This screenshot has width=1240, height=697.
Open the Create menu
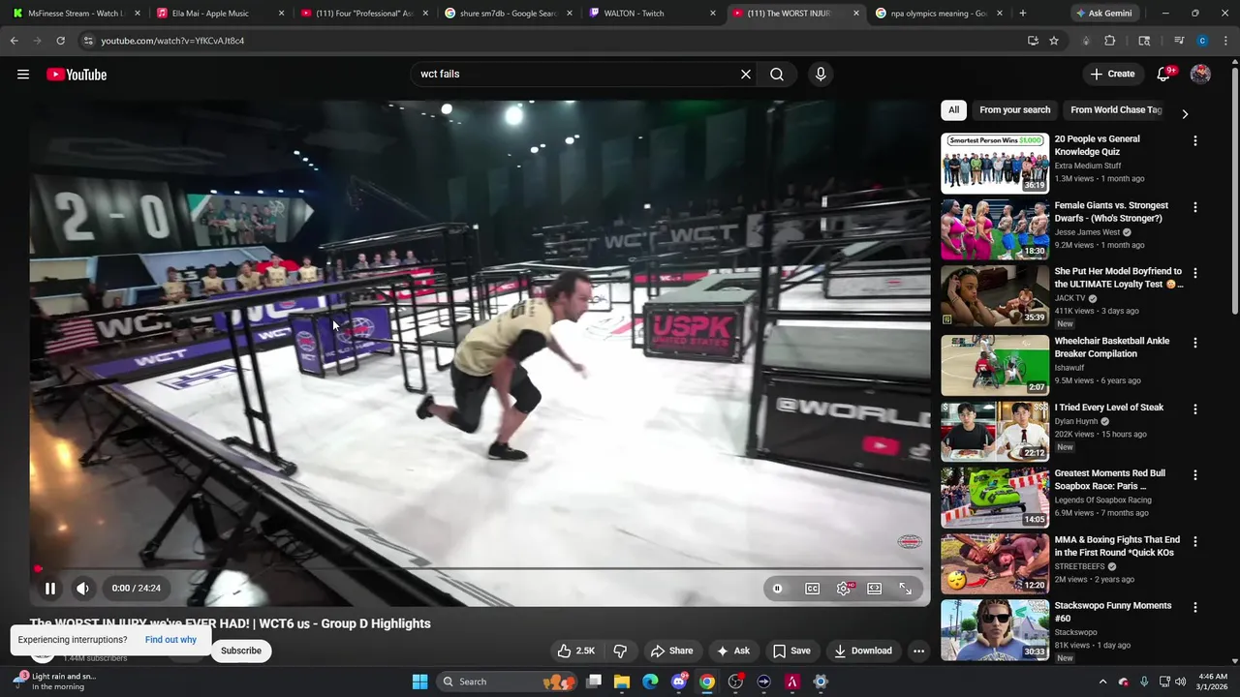point(1112,75)
